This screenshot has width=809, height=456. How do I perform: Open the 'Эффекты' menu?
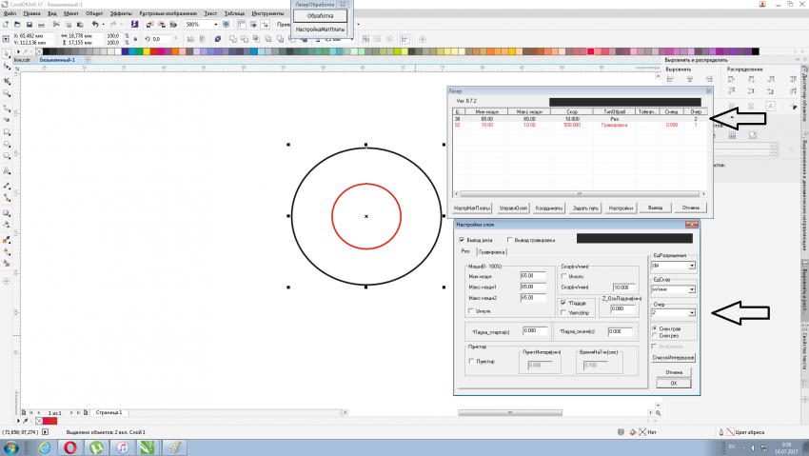tap(121, 14)
